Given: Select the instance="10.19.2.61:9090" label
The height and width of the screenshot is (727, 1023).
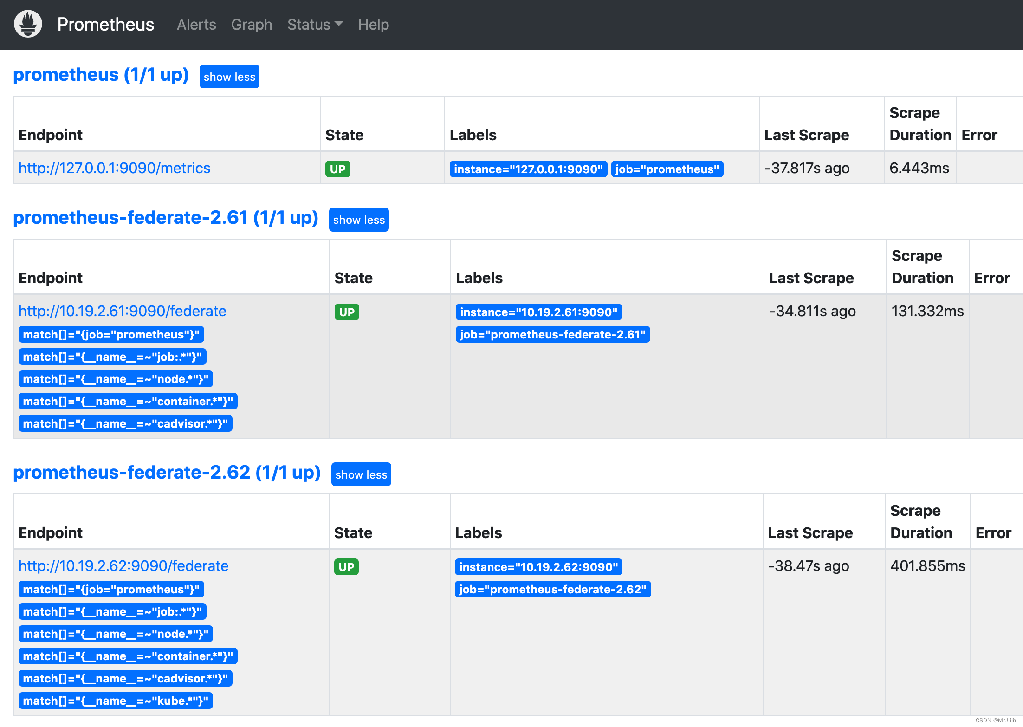Looking at the screenshot, I should (538, 312).
